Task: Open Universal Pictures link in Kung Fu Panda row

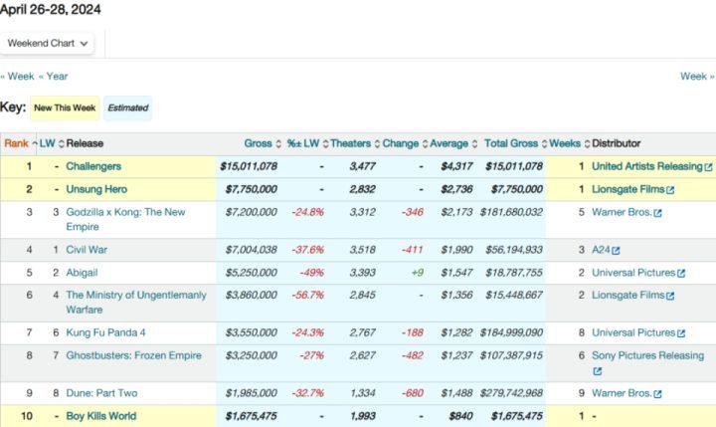Action: click(633, 332)
